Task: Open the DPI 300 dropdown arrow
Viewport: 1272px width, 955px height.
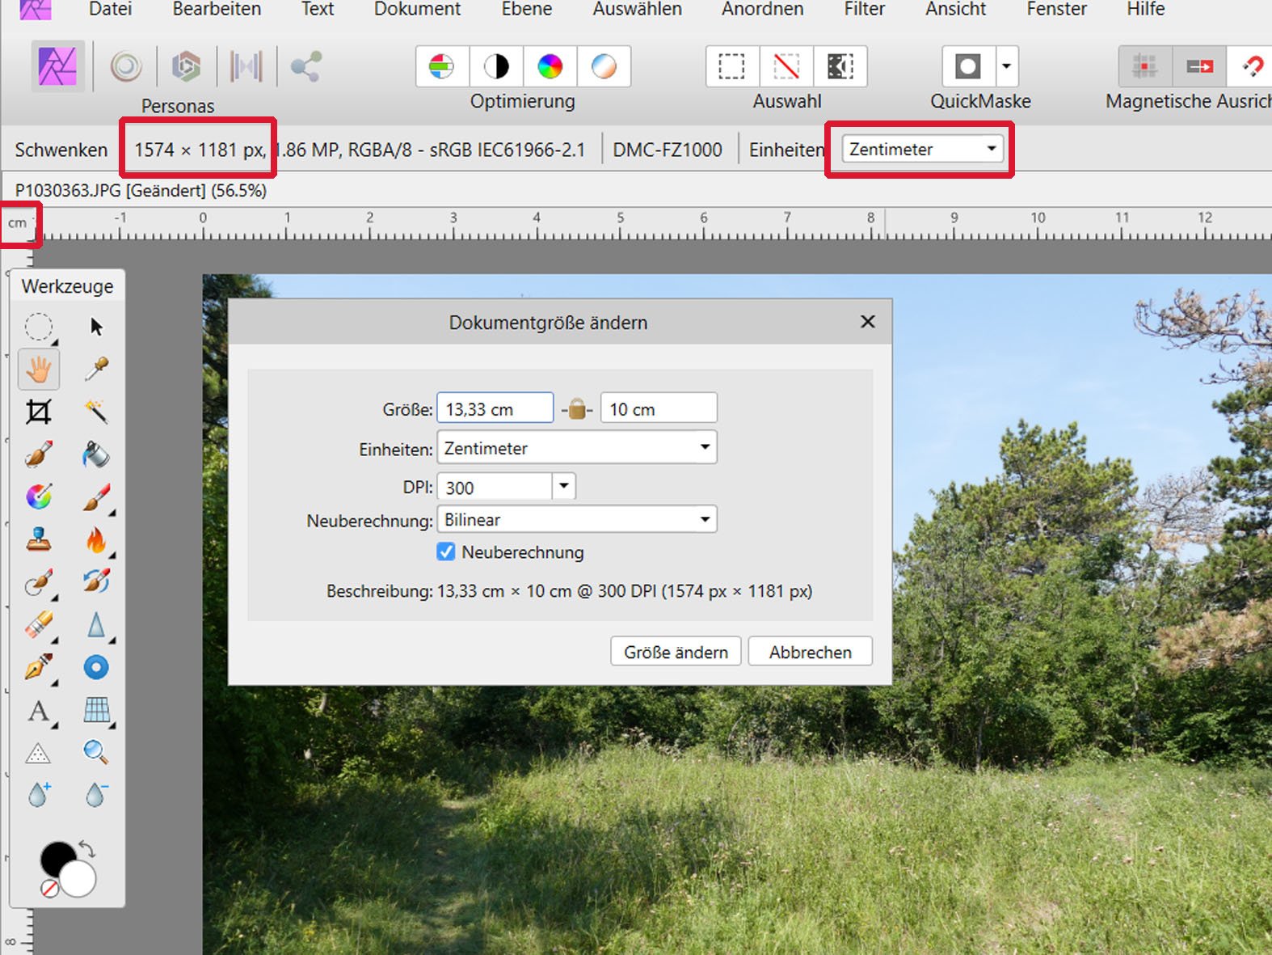Action: [x=564, y=487]
